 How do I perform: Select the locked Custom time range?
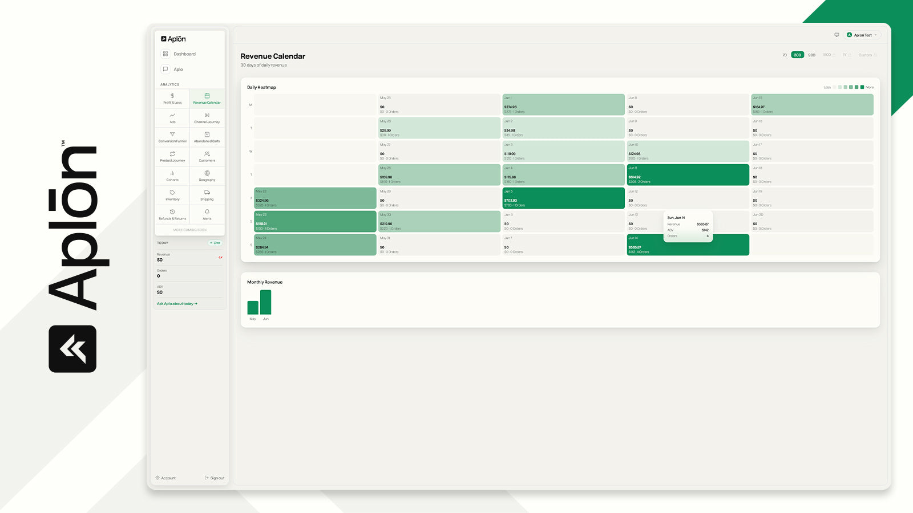(867, 55)
